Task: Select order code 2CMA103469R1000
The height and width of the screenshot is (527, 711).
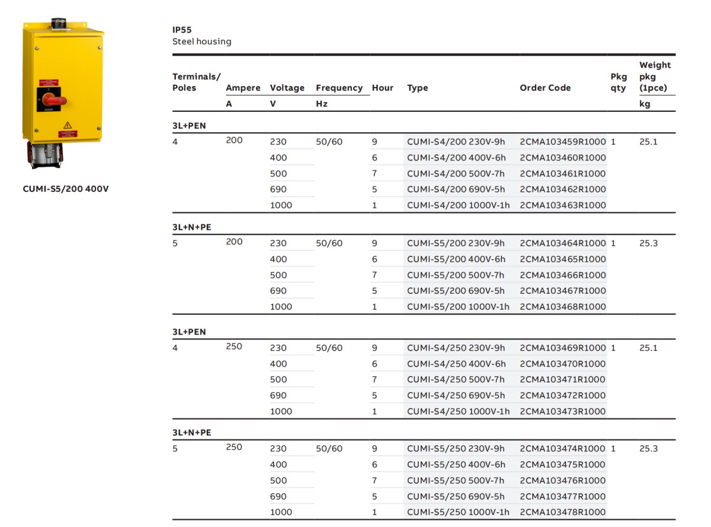Action: click(563, 348)
